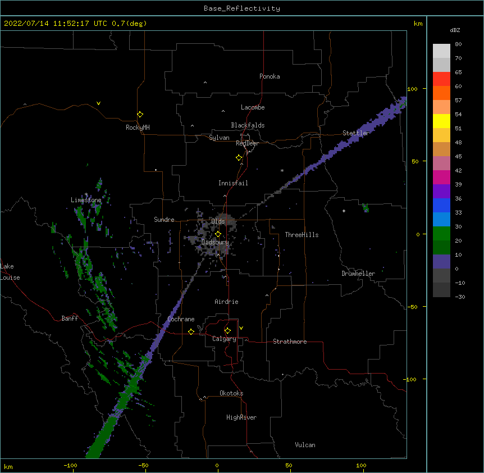Click the magenta 39-42 dBZ legend swatch
This screenshot has height=473, width=484.
coord(441,177)
